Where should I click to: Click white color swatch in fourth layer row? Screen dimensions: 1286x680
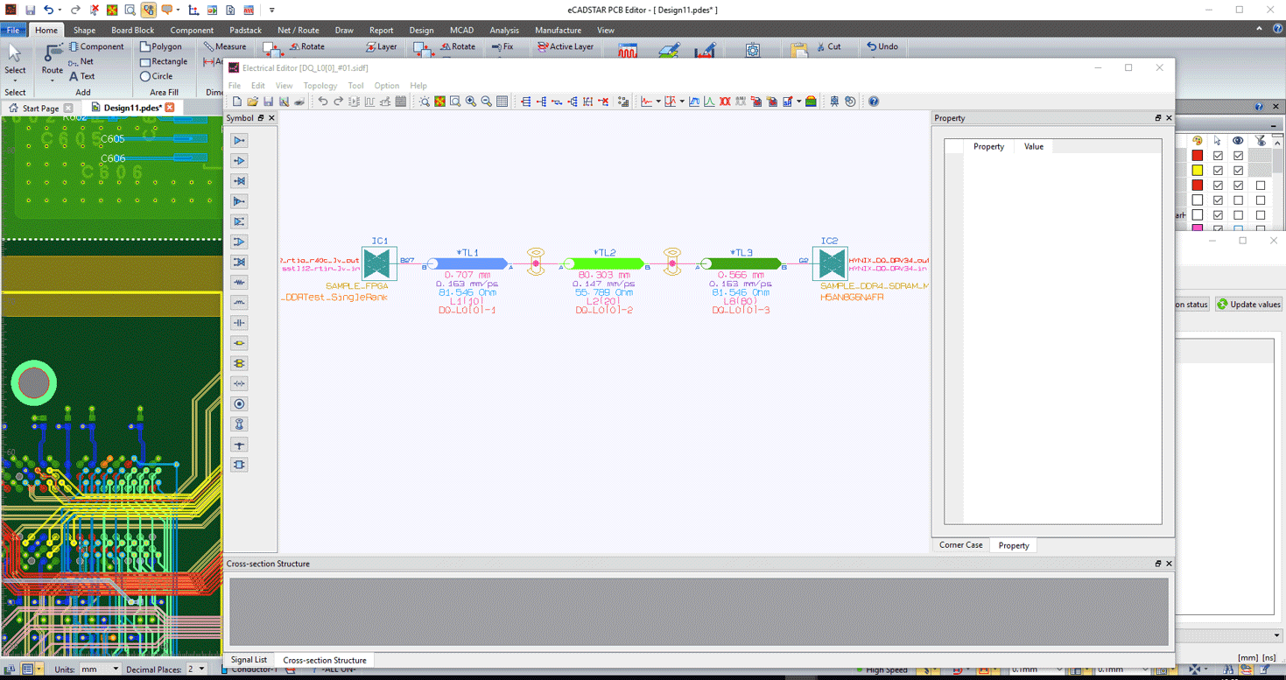(1197, 200)
